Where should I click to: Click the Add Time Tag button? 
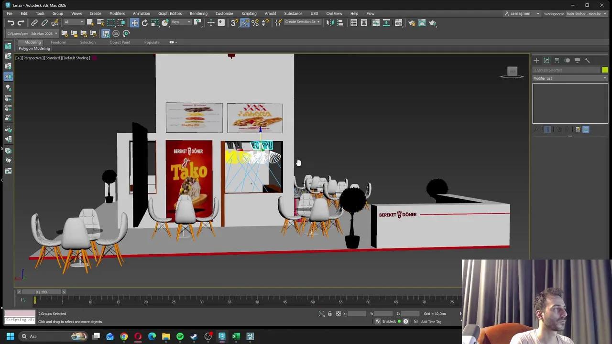(431, 322)
